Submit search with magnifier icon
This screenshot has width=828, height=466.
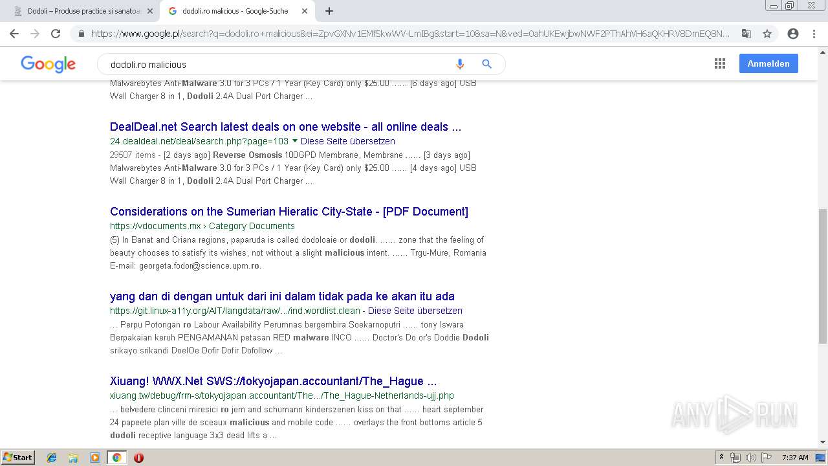[487, 64]
